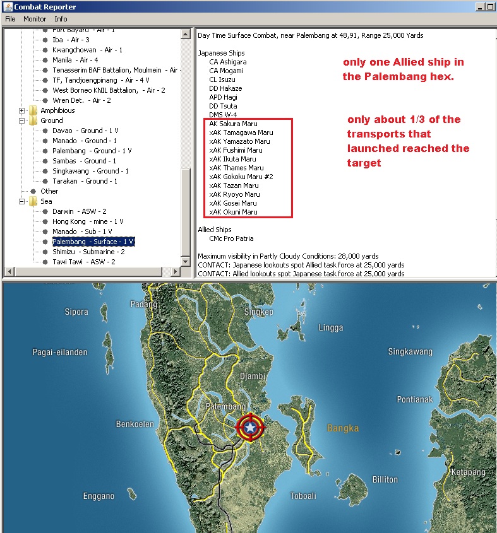The width and height of the screenshot is (497, 533).
Task: Click tree scrollbar up arrow
Action: pos(186,33)
